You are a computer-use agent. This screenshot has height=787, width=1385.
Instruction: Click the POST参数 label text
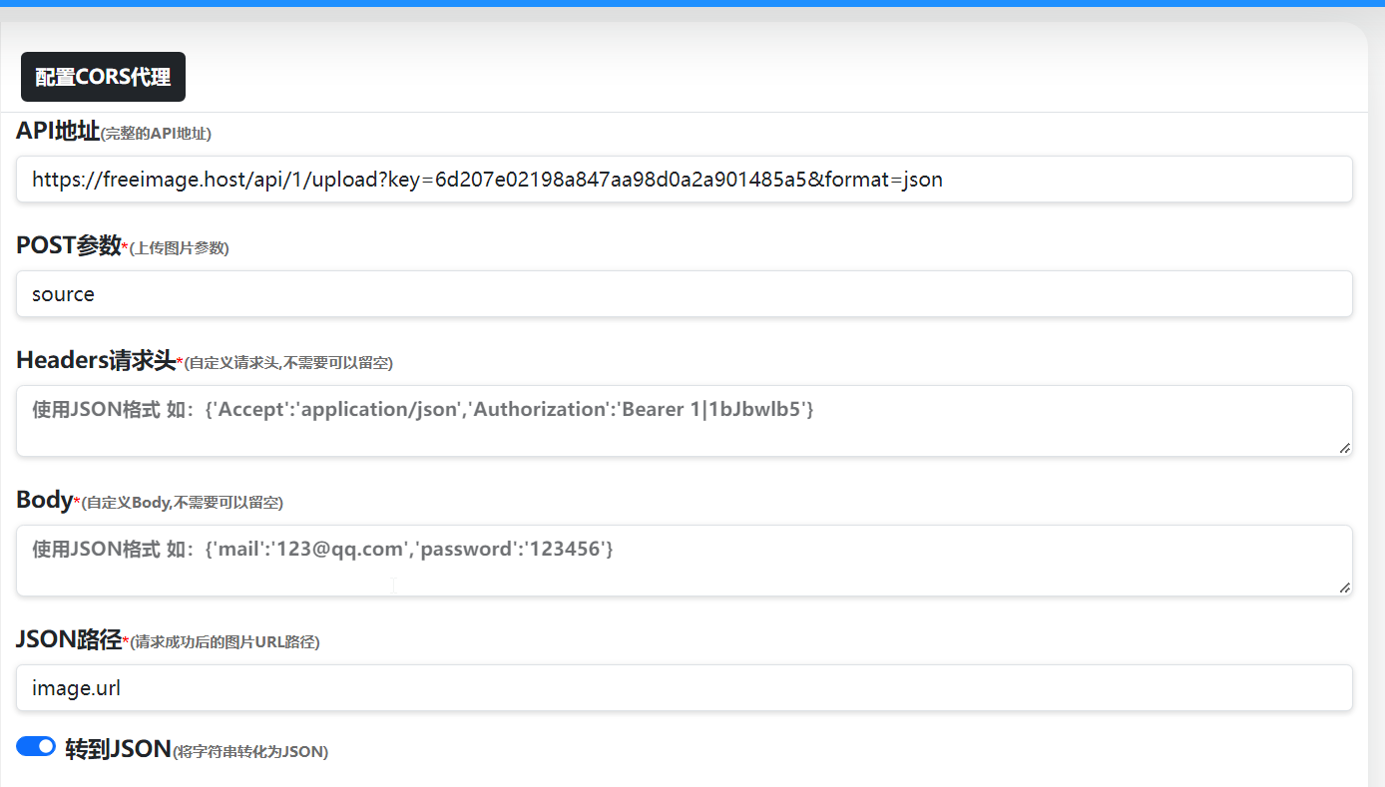68,245
